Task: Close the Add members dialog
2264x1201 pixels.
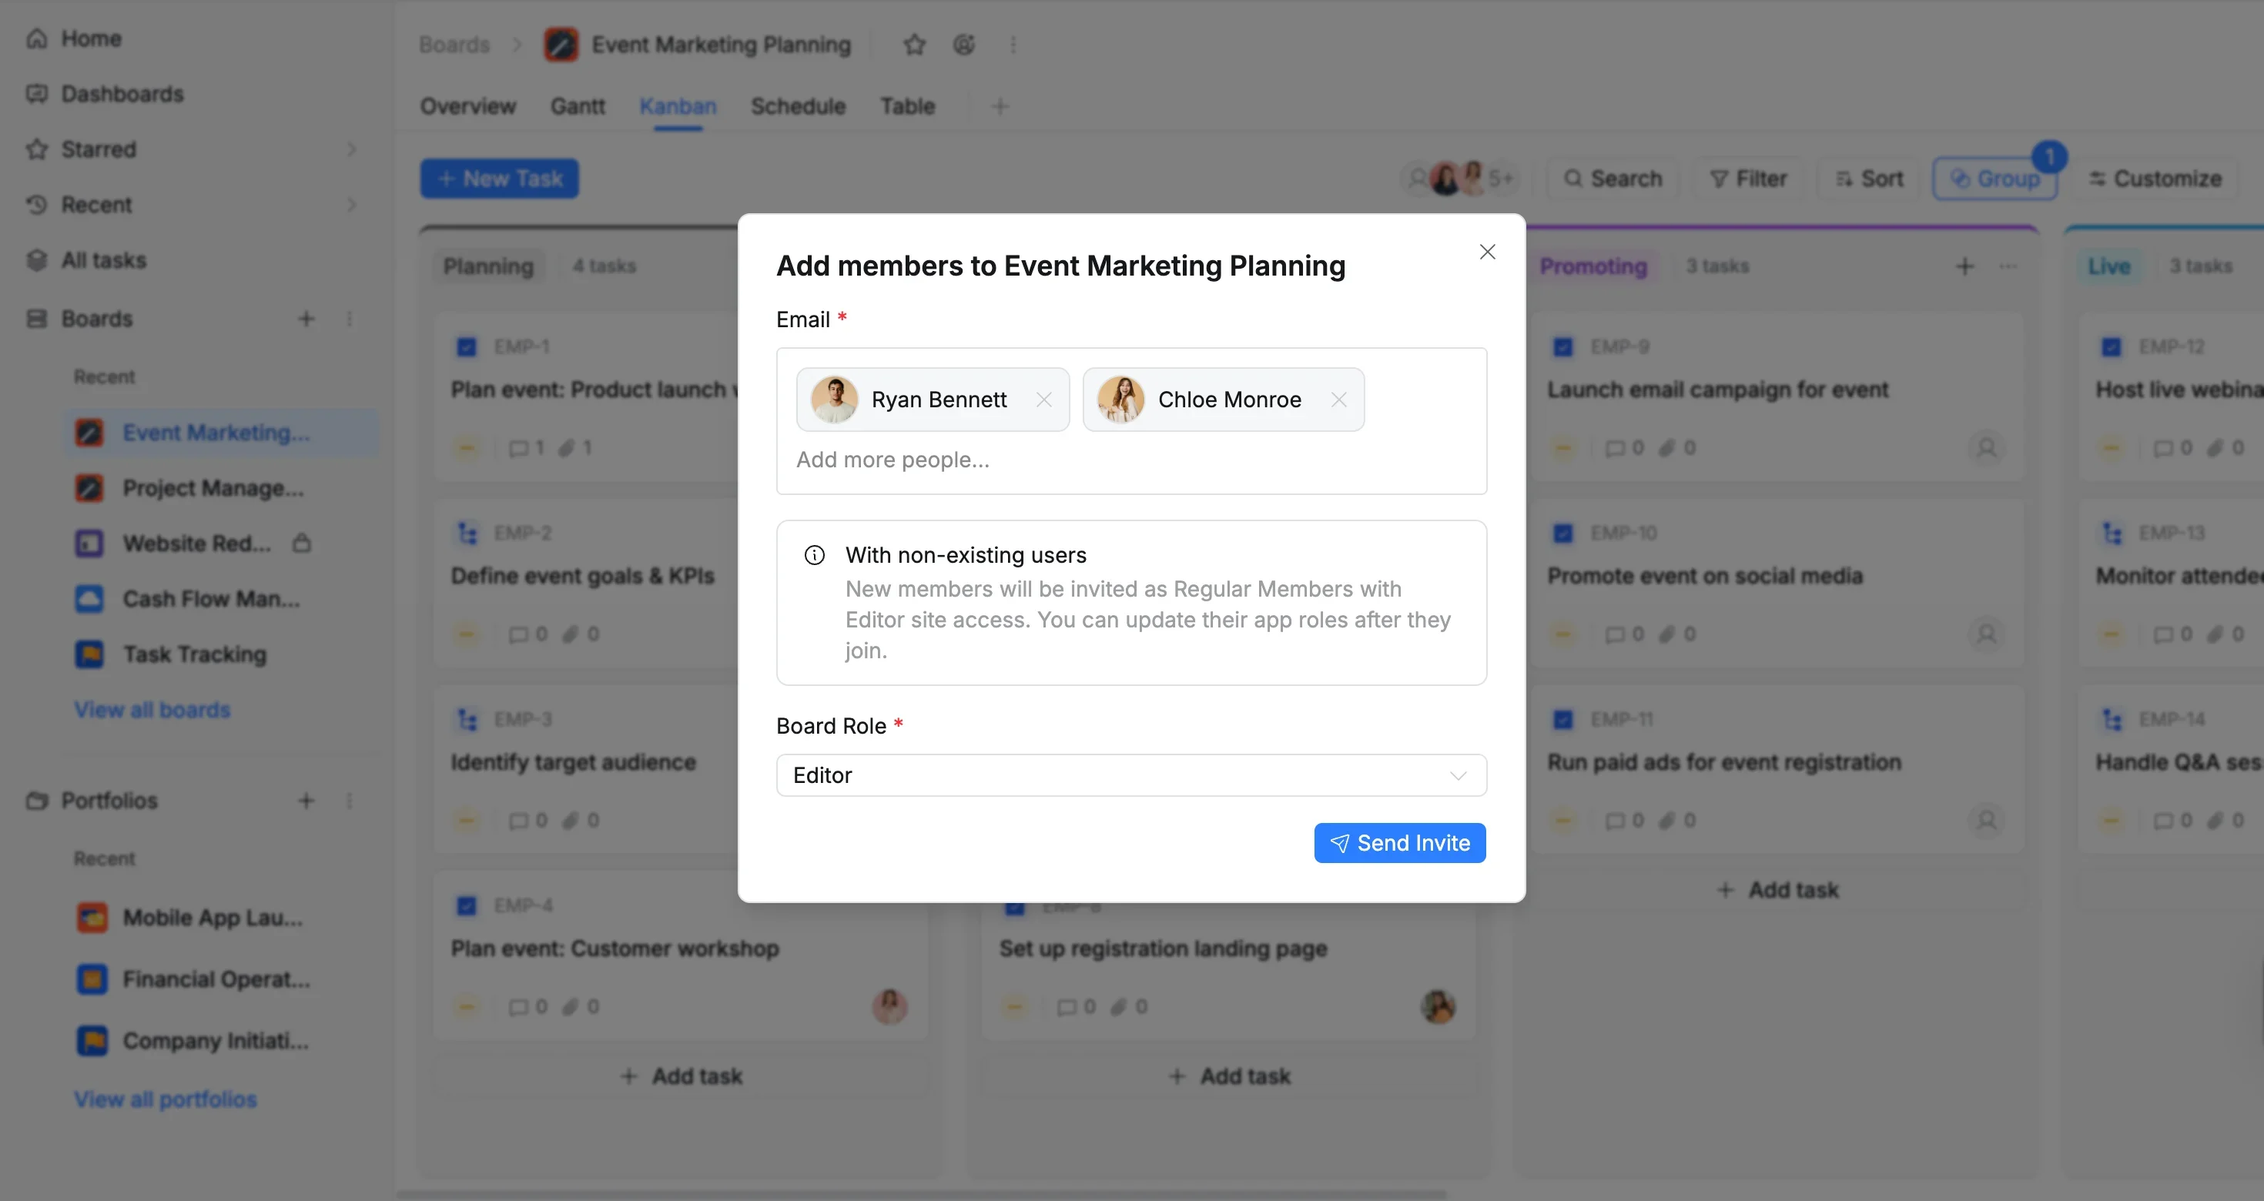Action: point(1487,253)
